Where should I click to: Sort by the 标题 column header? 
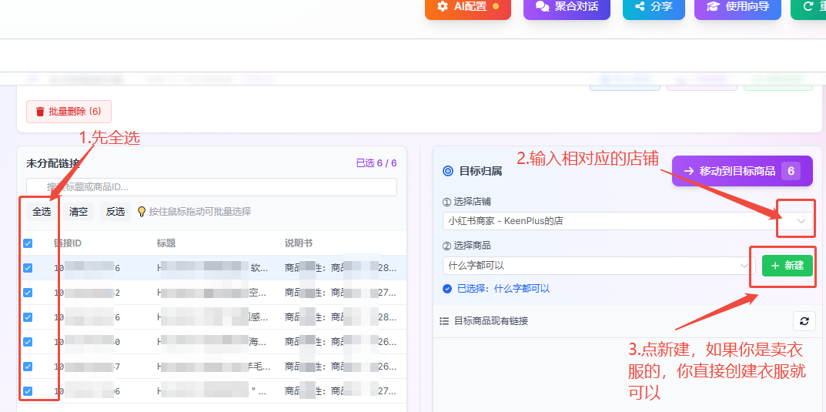[166, 243]
